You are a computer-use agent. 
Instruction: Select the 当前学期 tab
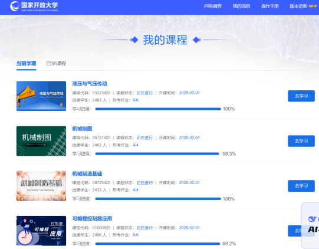27,64
